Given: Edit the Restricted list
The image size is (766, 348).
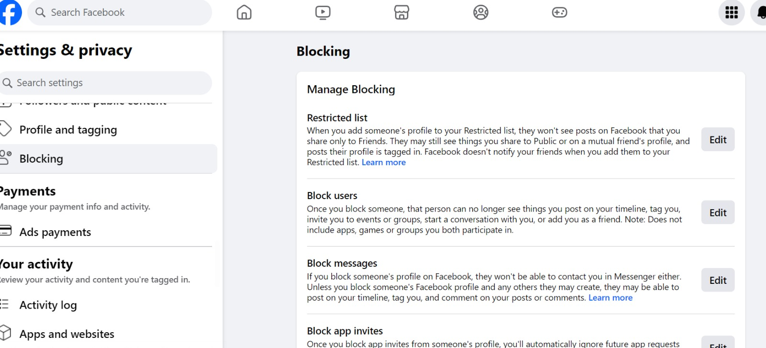Looking at the screenshot, I should [x=718, y=140].
